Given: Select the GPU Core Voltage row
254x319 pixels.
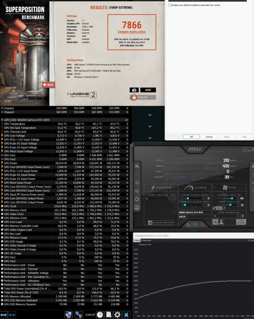Looking at the screenshot, I should (65, 136).
